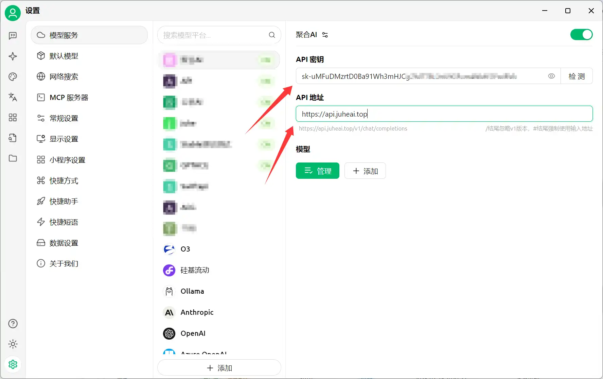Click the Ollama llama logo icon
The image size is (603, 379).
[169, 291]
